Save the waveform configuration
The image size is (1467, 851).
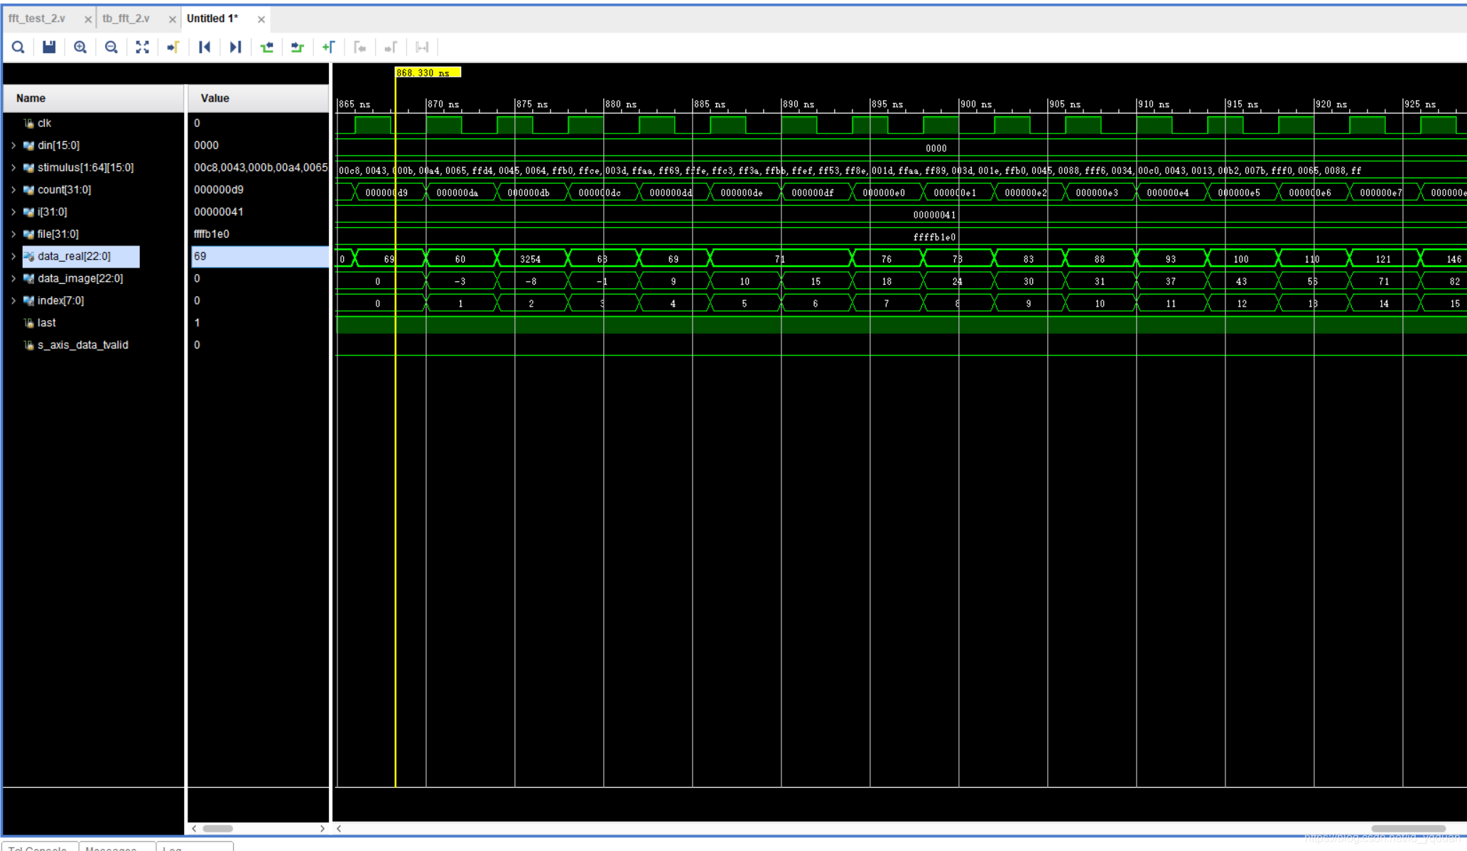point(49,48)
